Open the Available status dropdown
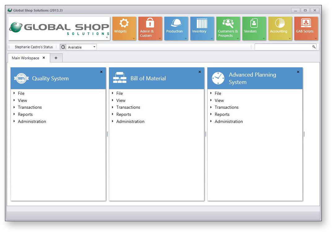This screenshot has width=332, height=232. [x=81, y=47]
